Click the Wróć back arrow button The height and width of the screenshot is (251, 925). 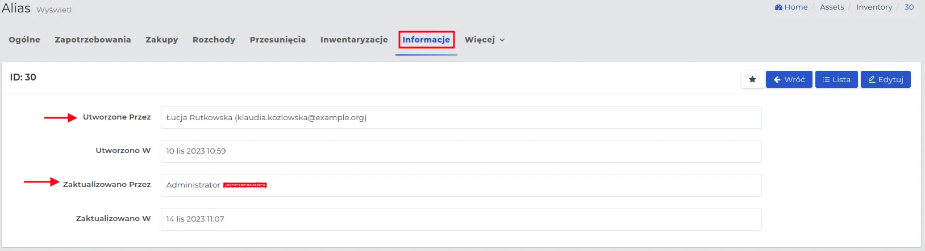[789, 79]
